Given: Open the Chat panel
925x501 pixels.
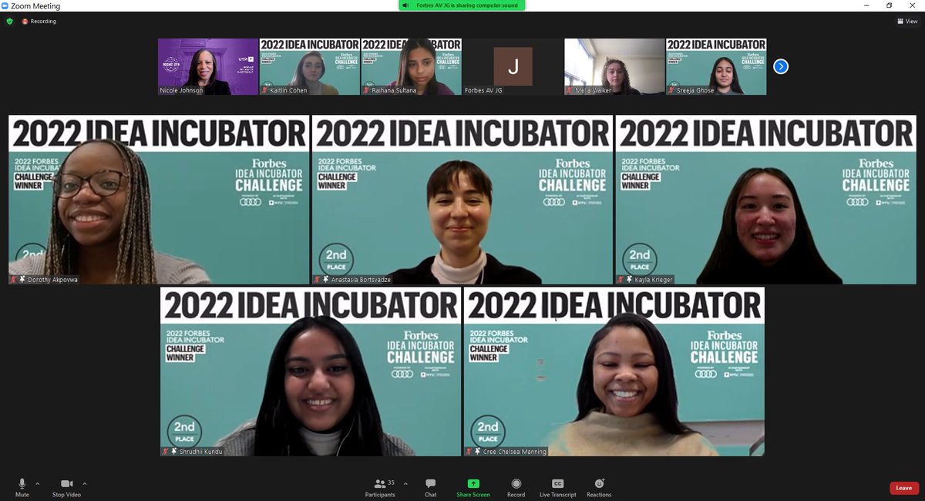Looking at the screenshot, I should pyautogui.click(x=430, y=487).
